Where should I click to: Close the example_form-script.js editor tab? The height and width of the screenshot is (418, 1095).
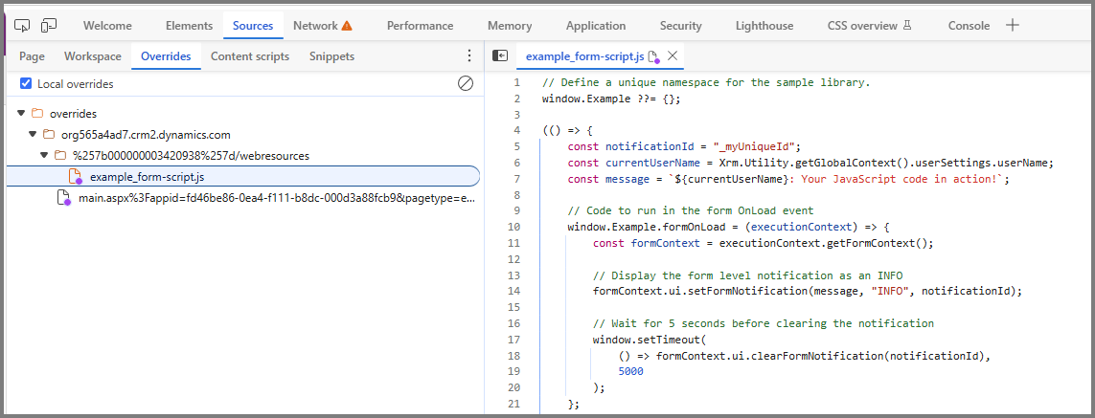673,55
